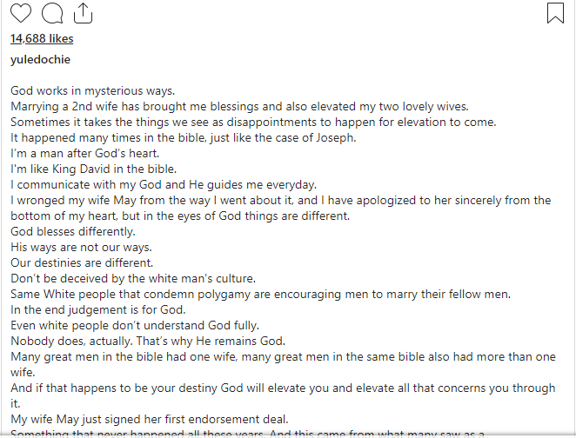The height and width of the screenshot is (438, 576).
Task: Open the 14,688 likes list
Action: 42,38
